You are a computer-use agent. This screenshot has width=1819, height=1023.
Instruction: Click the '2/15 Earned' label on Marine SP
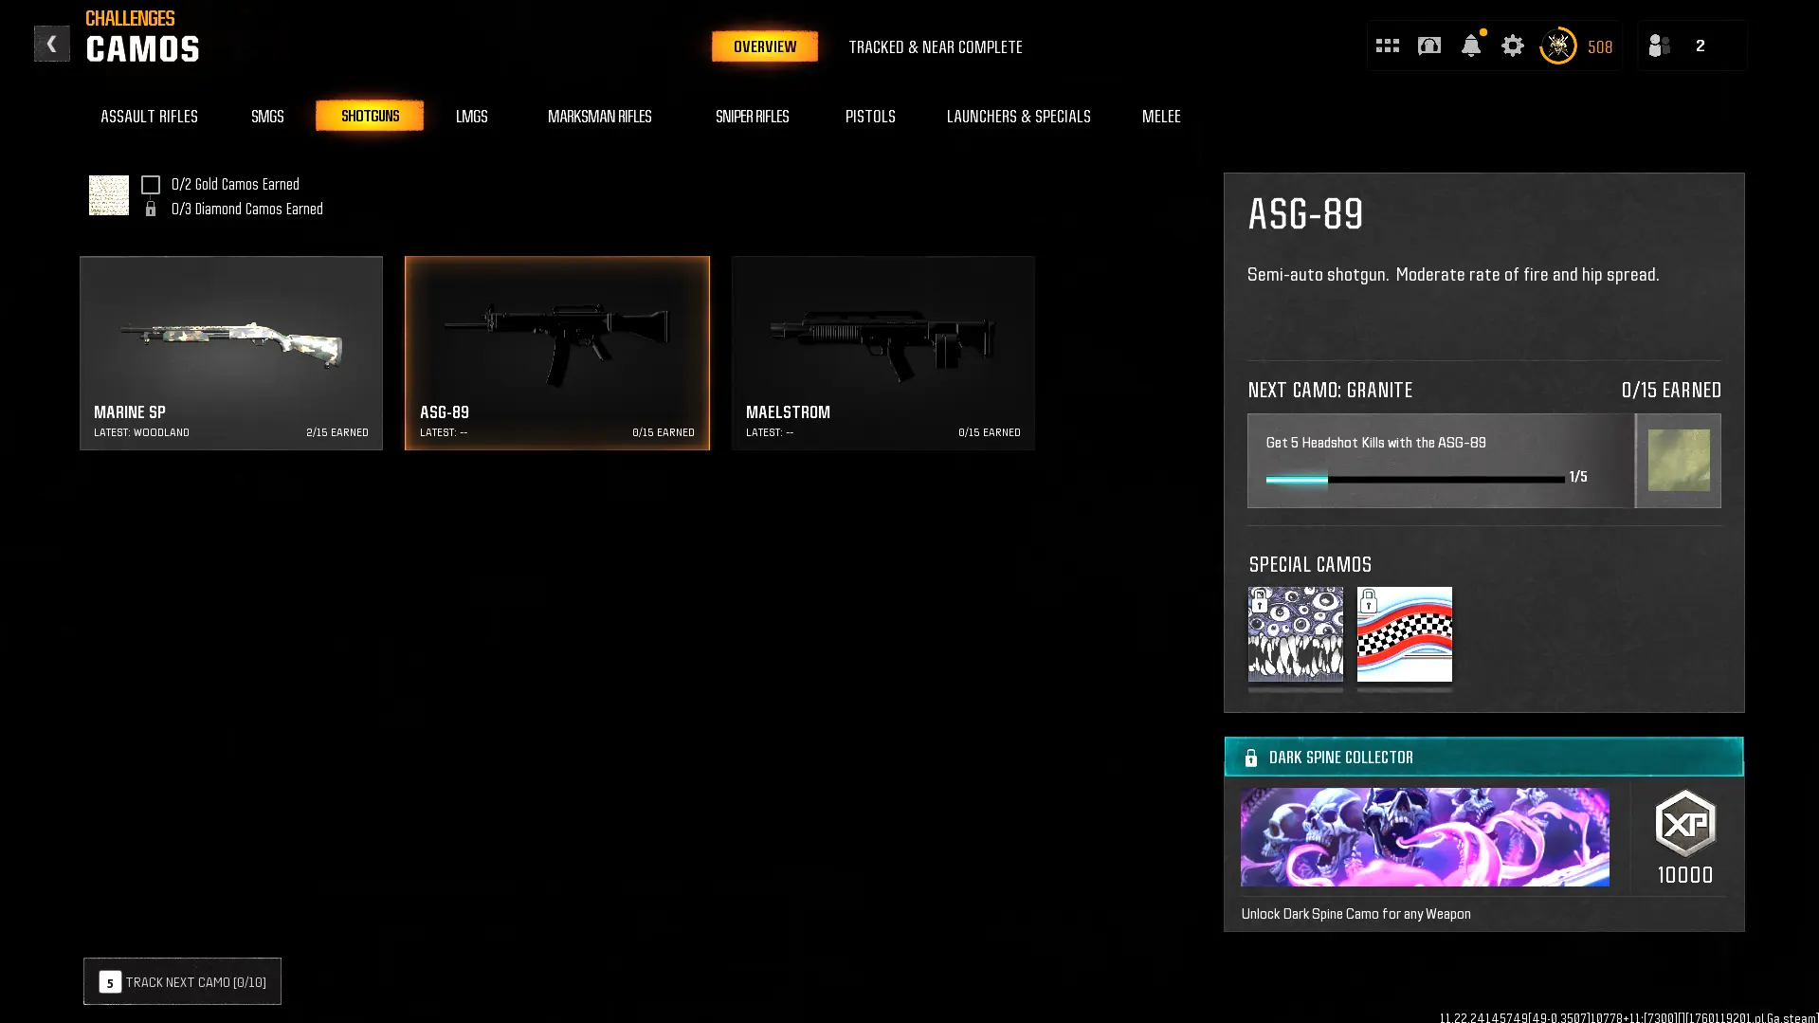pos(337,432)
